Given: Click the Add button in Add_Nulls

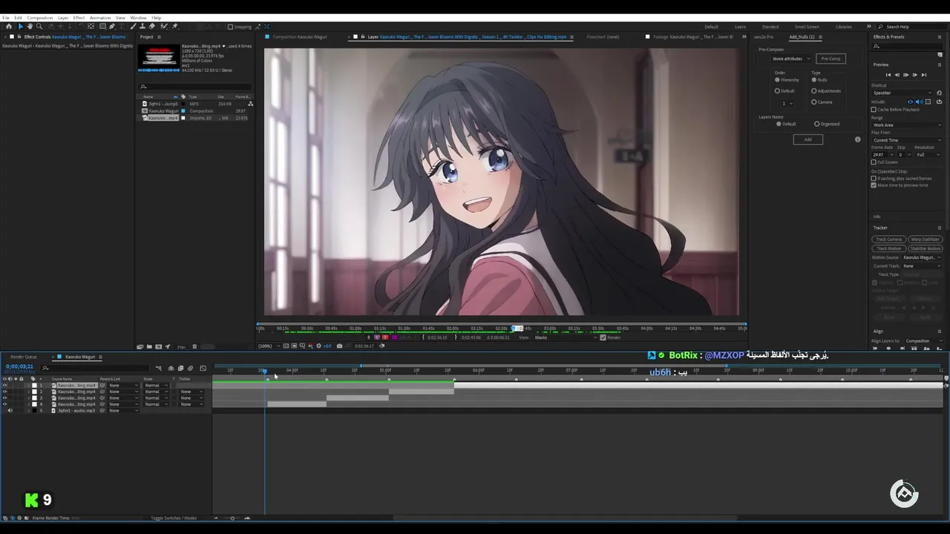Looking at the screenshot, I should pos(807,139).
